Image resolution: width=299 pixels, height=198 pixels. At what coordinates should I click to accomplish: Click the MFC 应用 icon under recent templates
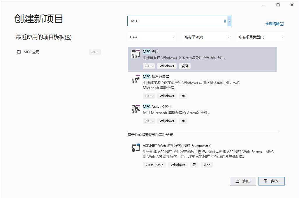tap(19, 52)
